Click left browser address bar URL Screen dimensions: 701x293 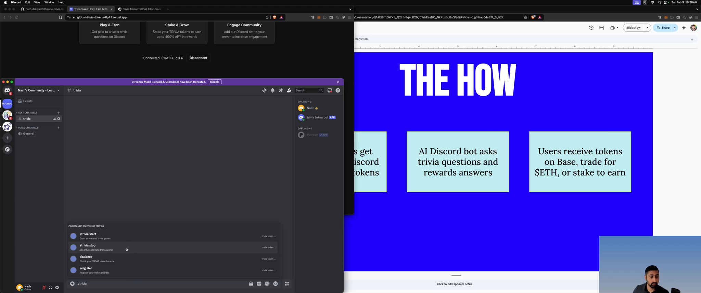(100, 17)
